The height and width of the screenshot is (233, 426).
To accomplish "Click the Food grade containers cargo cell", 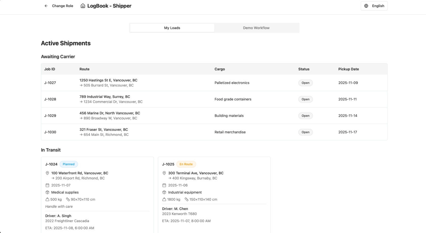I will (233, 99).
